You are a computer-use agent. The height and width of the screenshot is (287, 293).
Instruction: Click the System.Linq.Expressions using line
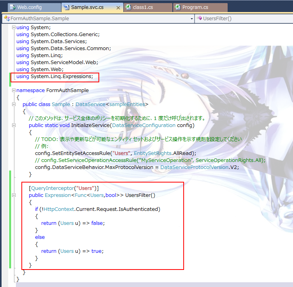tap(54, 77)
